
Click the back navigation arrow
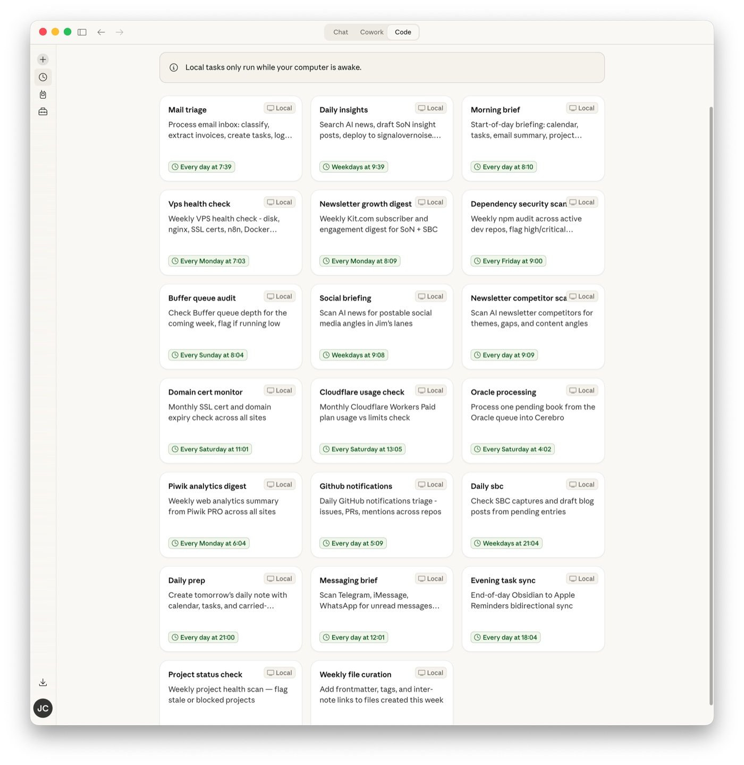click(x=101, y=32)
